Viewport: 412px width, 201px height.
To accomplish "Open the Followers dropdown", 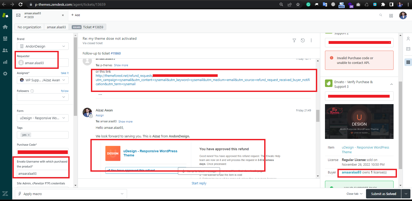I will pos(43,97).
